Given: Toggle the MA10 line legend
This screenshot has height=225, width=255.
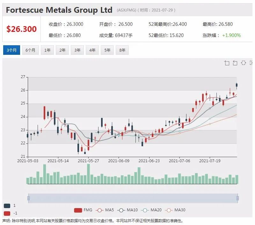Looking at the screenshot, I should tap(127, 210).
